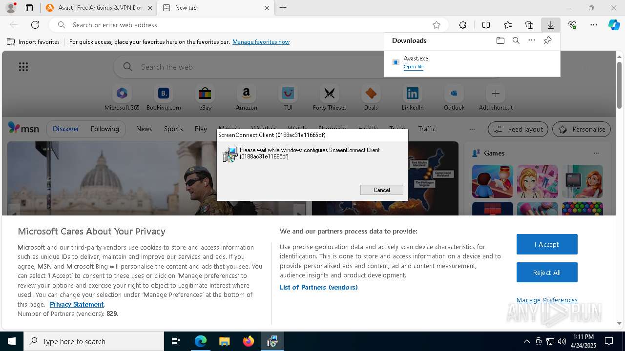Viewport: 625px width, 351px height.
Task: Open Deals shortcut tile
Action: [x=371, y=98]
